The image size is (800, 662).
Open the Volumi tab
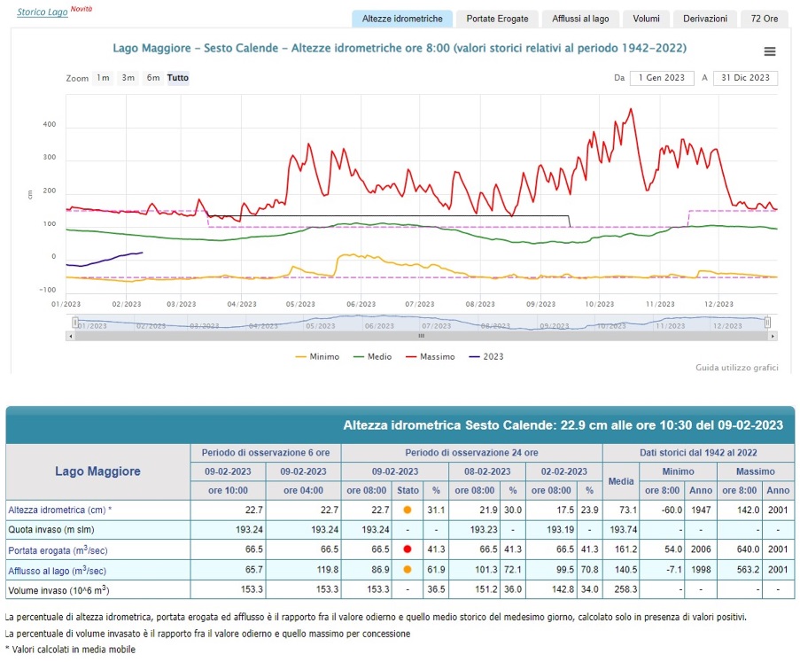645,19
